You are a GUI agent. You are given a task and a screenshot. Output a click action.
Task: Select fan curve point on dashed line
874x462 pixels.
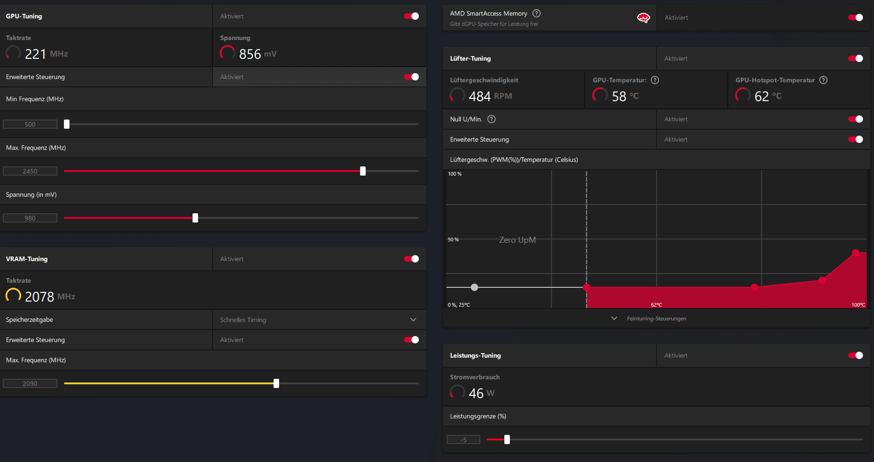(x=587, y=287)
